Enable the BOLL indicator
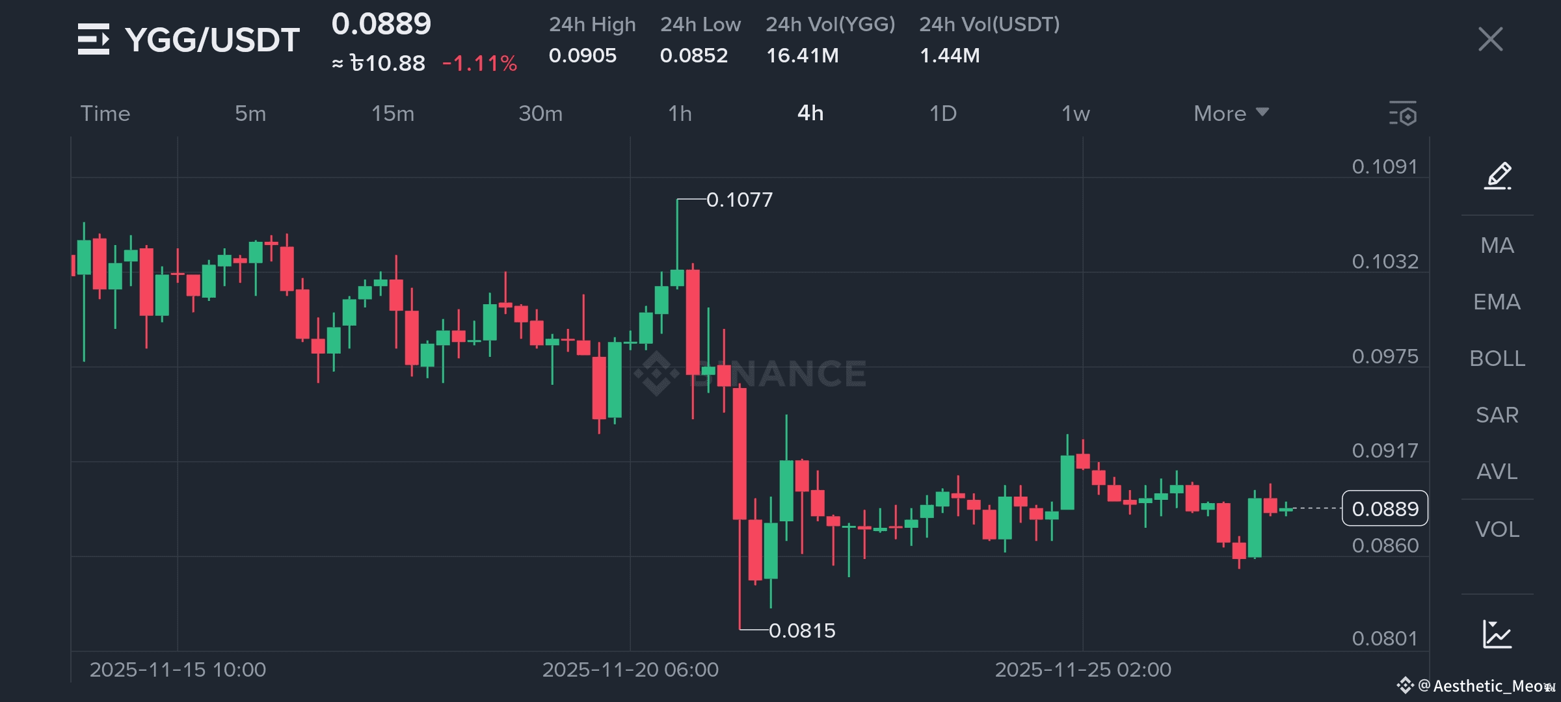1561x702 pixels. 1497,358
